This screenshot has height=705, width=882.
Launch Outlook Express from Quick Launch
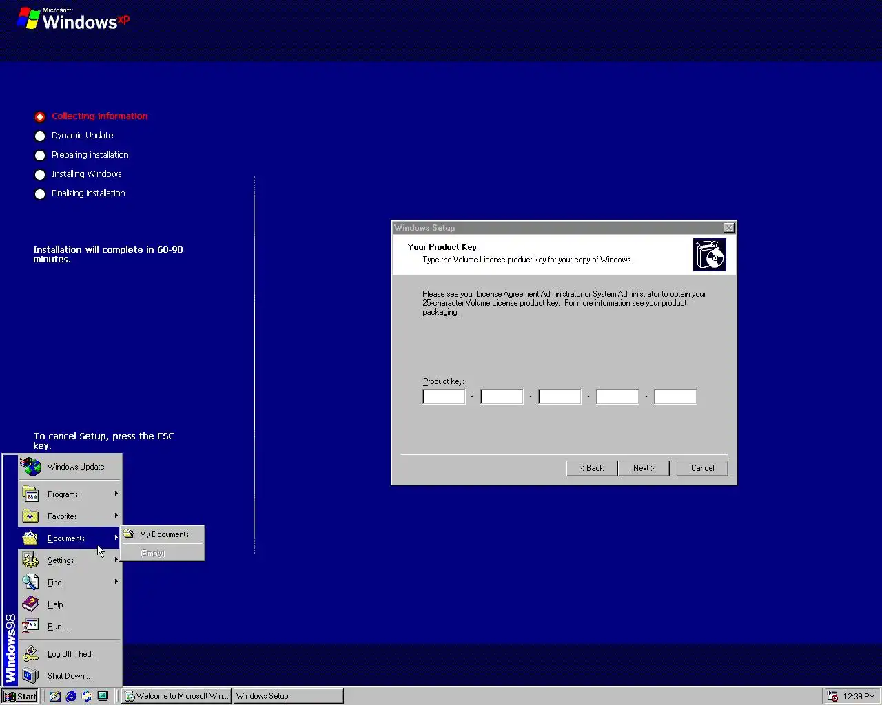click(87, 696)
